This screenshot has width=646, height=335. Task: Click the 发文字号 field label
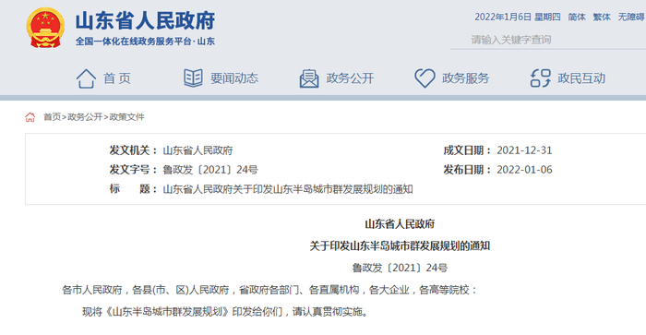[x=133, y=170]
